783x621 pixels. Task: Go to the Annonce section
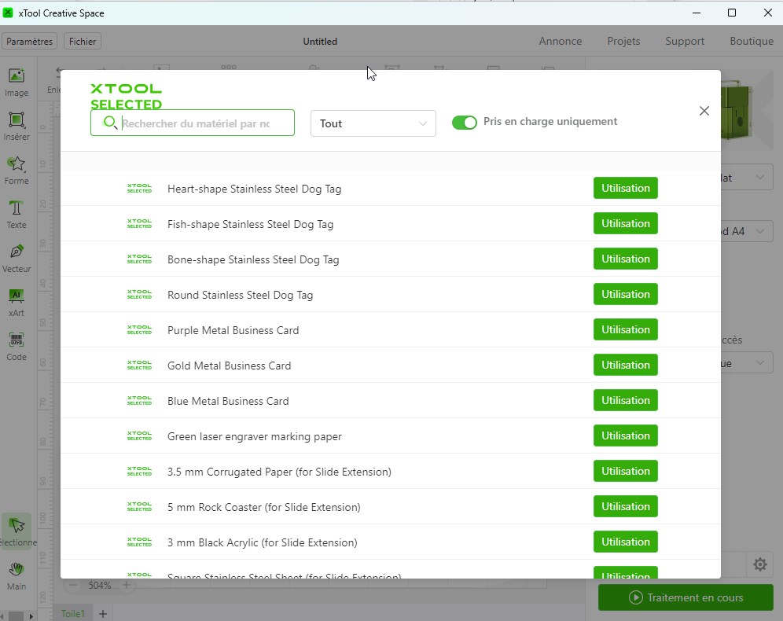click(561, 41)
